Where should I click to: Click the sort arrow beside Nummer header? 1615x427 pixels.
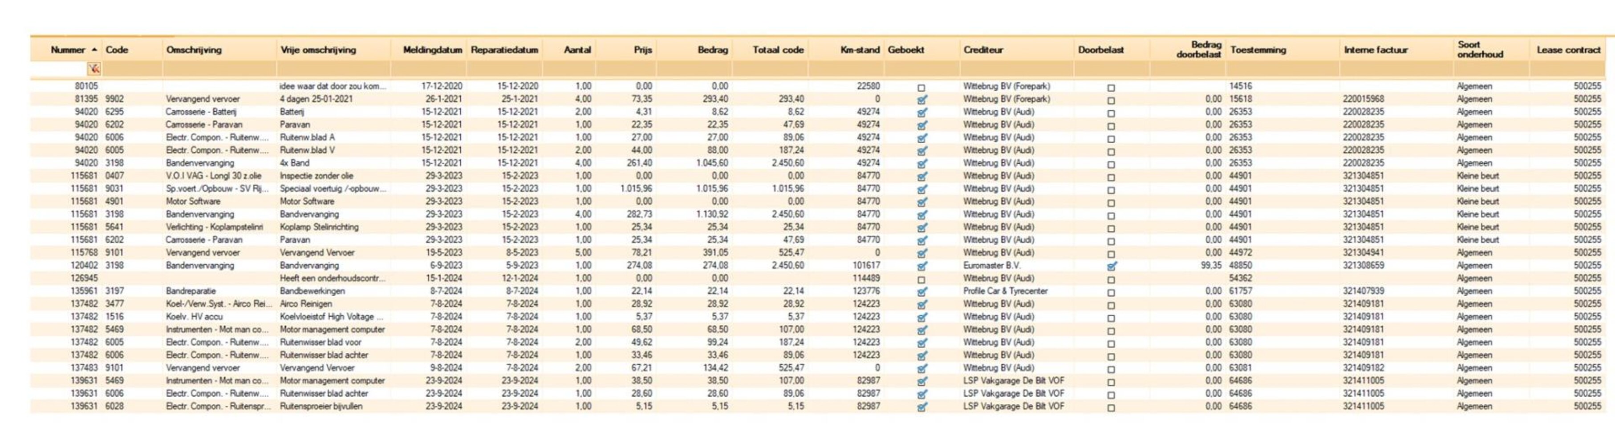(94, 49)
